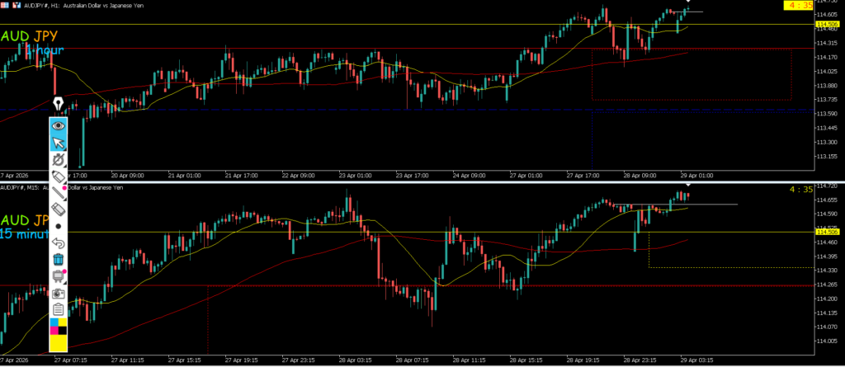Click the clipboard icon

click(x=59, y=310)
